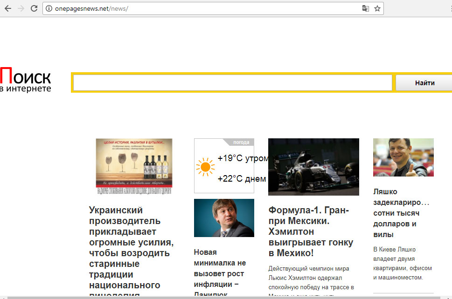The height and width of the screenshot is (299, 452).
Task: Click the Ляшко thumbs-up photo
Action: coord(403,157)
